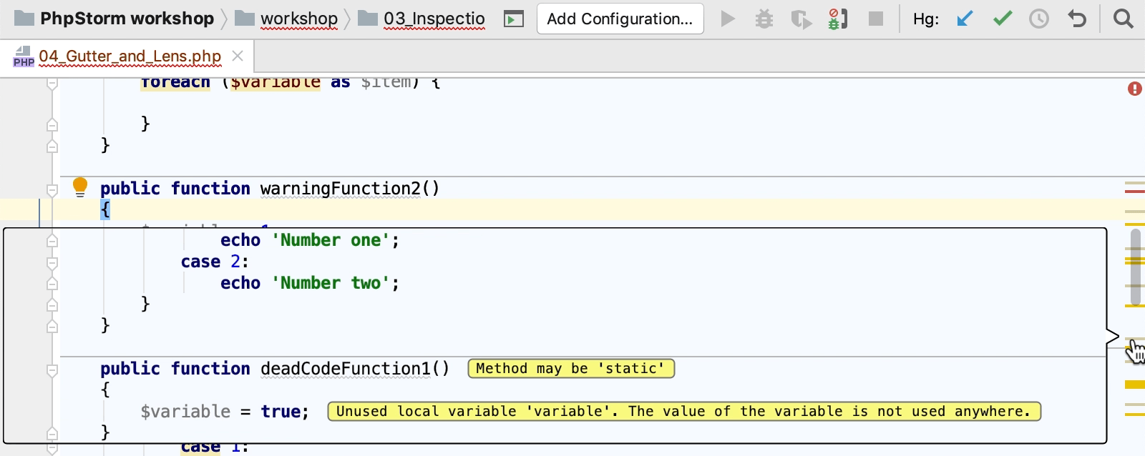Click the 'Number one' string literal
1145x456 pixels.
[x=331, y=240]
